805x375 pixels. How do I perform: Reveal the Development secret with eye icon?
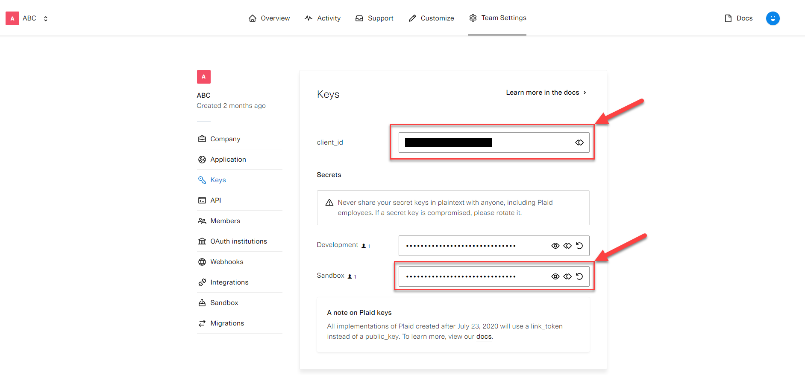click(555, 246)
